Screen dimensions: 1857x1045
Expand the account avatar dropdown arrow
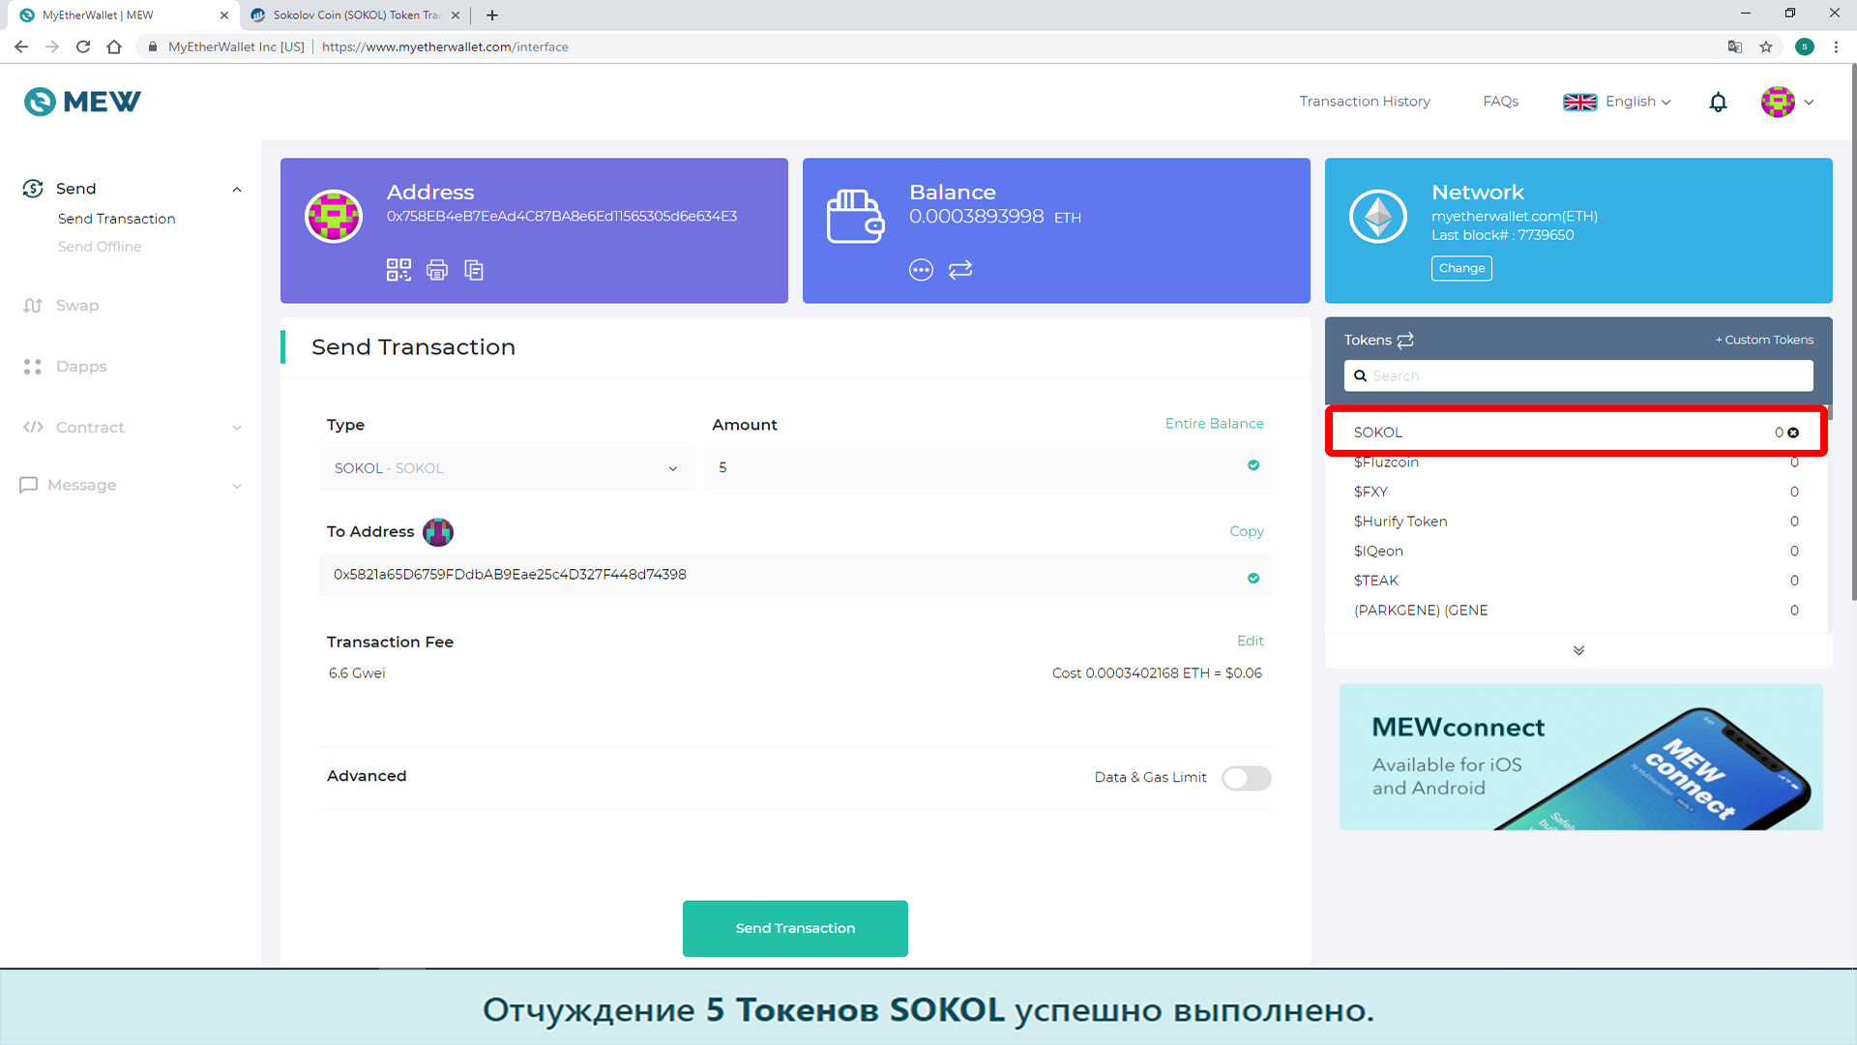(x=1809, y=102)
